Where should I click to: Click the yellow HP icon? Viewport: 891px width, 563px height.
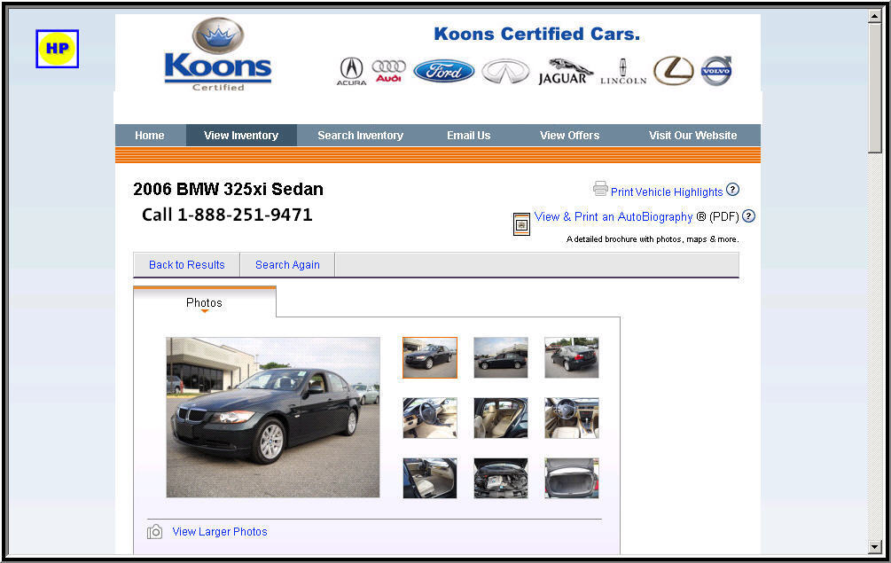point(57,49)
